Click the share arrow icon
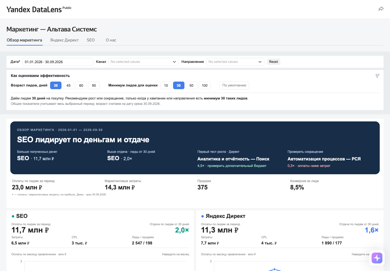 pyautogui.click(x=381, y=9)
